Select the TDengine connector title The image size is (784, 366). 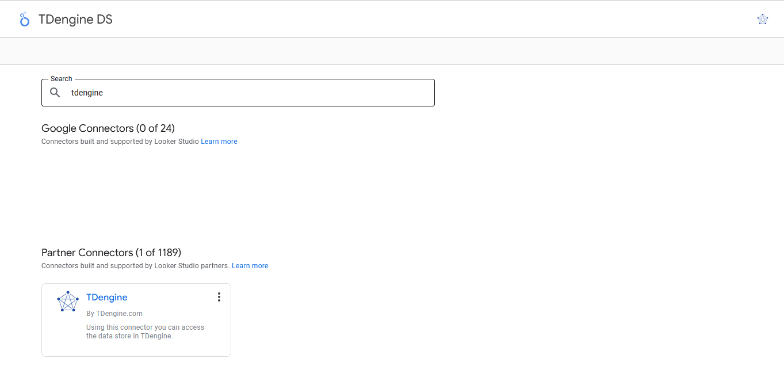click(x=107, y=298)
